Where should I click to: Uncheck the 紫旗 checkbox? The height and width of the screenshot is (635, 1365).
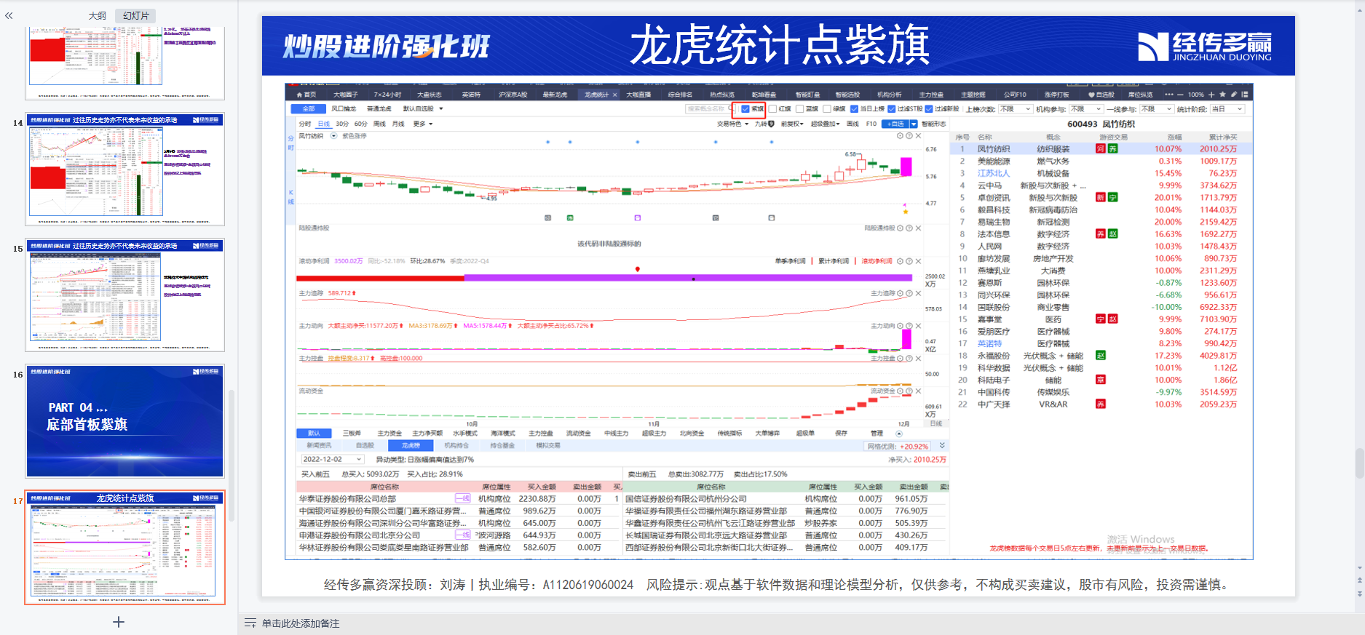[x=745, y=109]
